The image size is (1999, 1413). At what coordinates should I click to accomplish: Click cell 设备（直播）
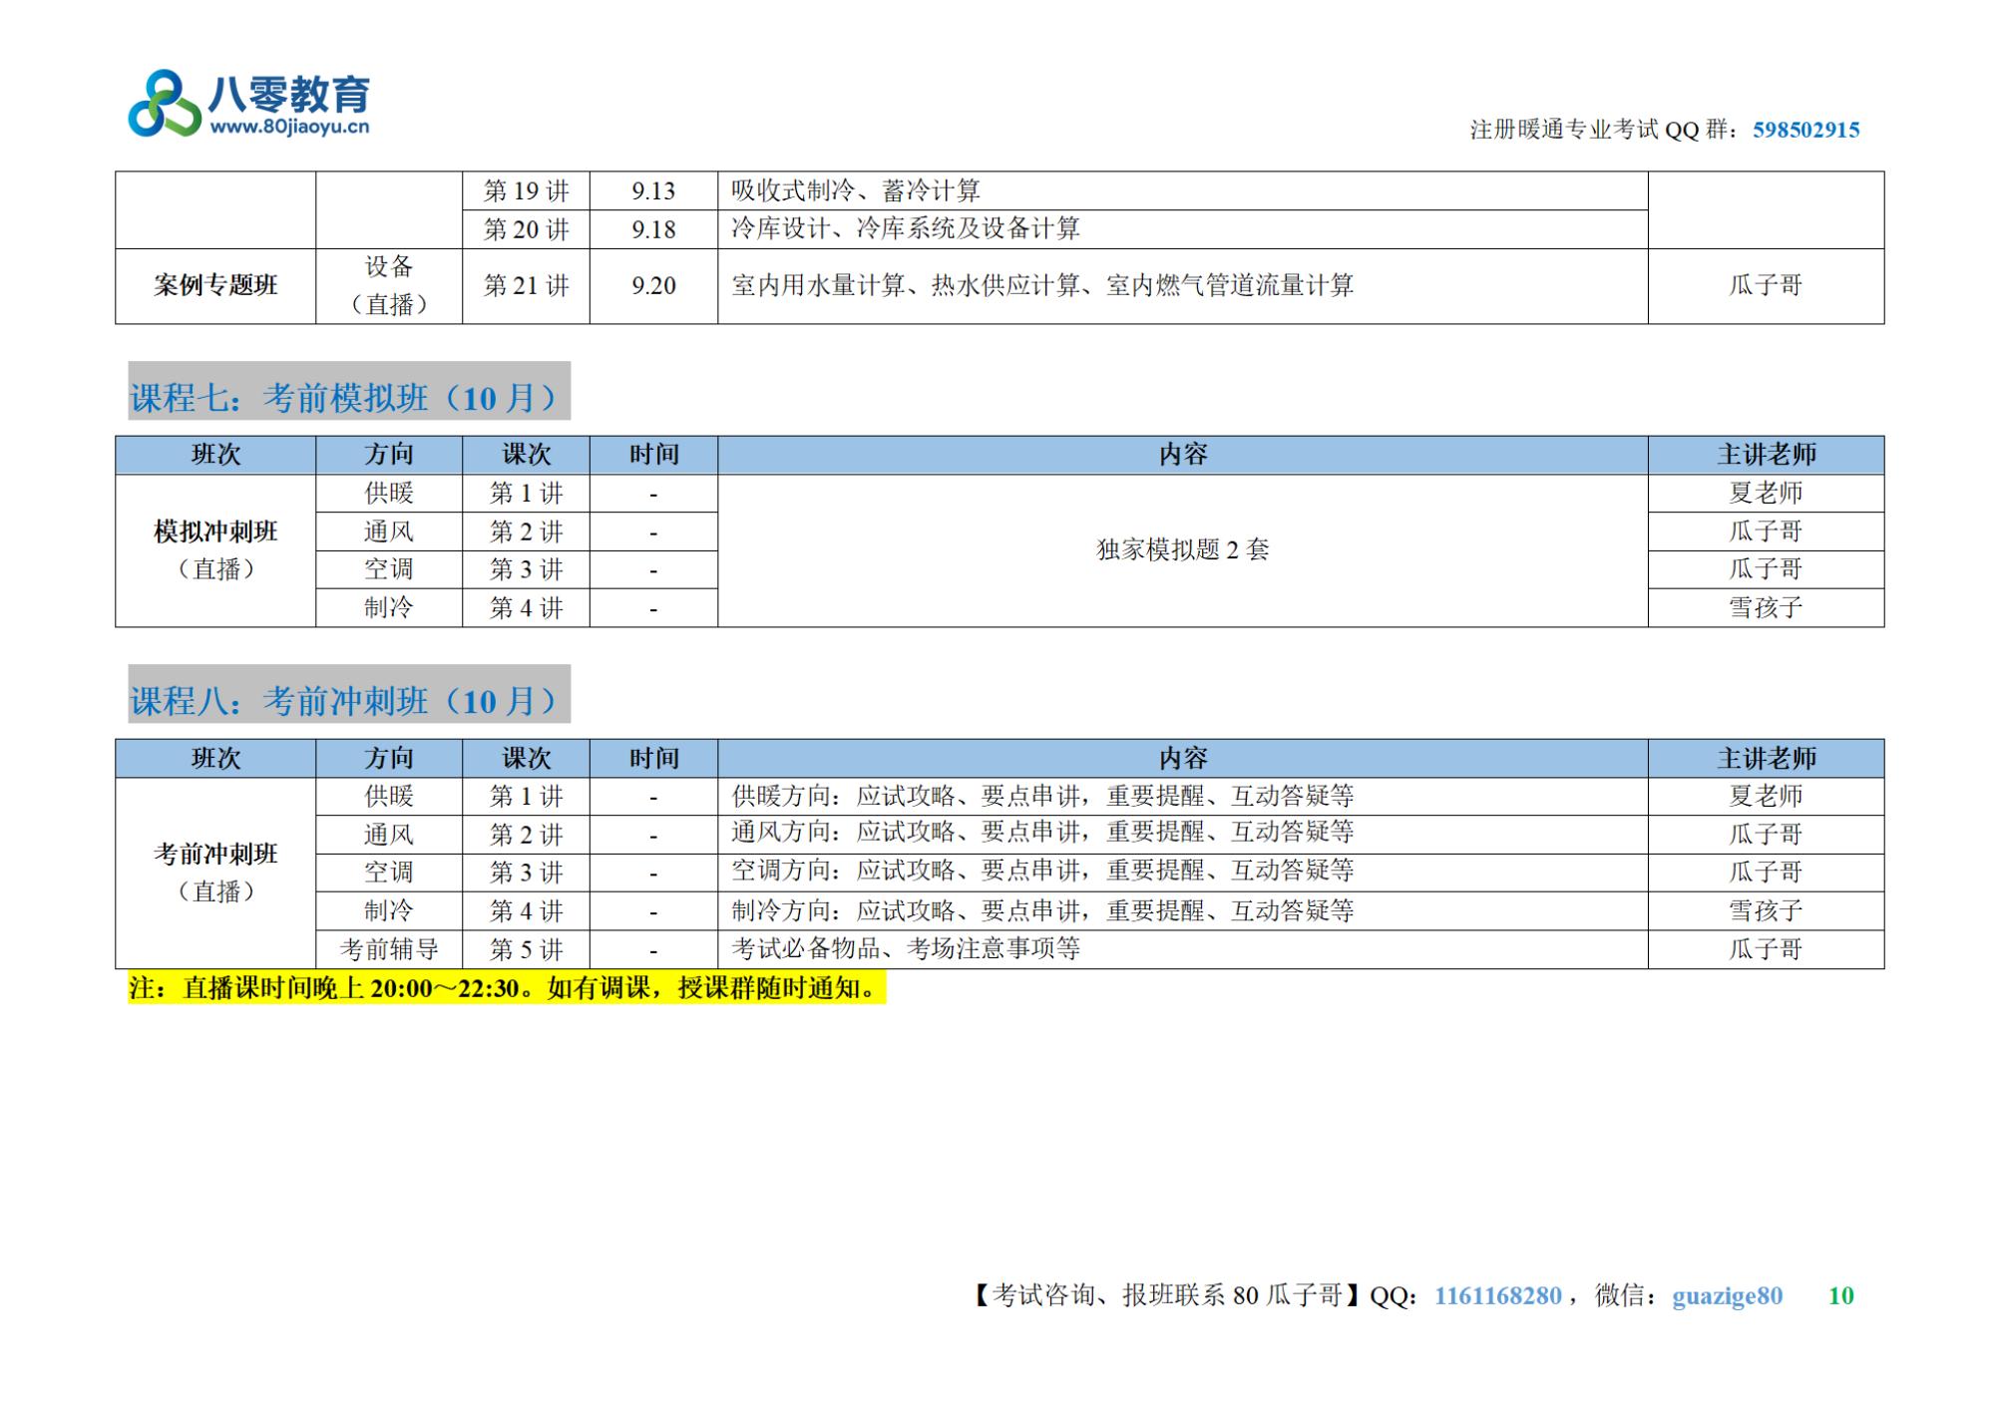click(x=389, y=286)
